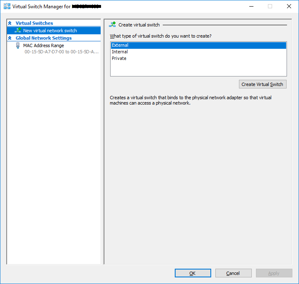Minimize the Virtual Switch Manager window
Viewport: 299px width, 284px height.
point(251,7)
